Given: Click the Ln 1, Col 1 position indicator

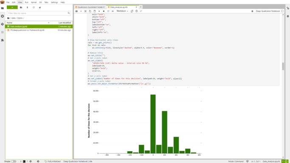Looking at the screenshot, I should pyautogui.click(x=256, y=161).
